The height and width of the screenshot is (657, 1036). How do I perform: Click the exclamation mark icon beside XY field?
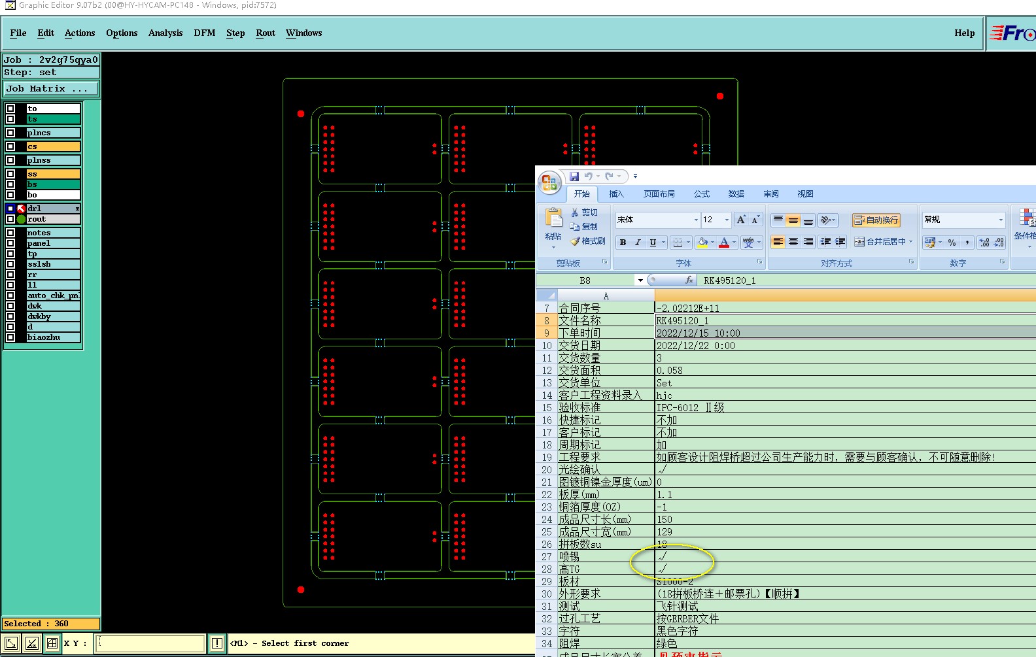(x=217, y=643)
